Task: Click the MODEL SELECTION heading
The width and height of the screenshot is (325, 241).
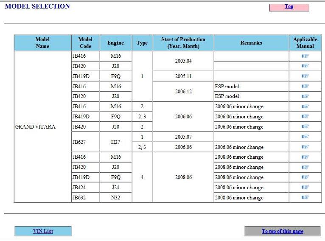Action: (37, 6)
